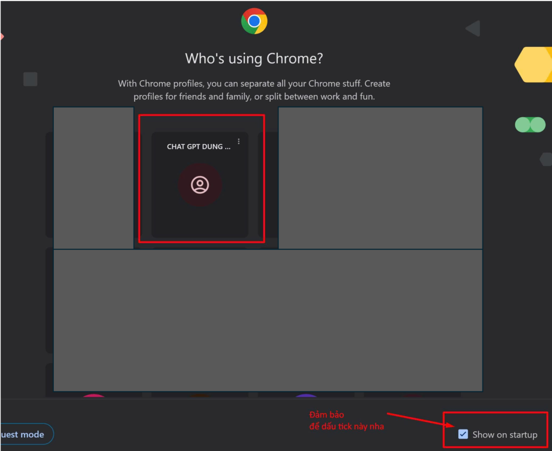Click the small grey hexagon at right edge
Image resolution: width=552 pixels, height=451 pixels.
[546, 159]
